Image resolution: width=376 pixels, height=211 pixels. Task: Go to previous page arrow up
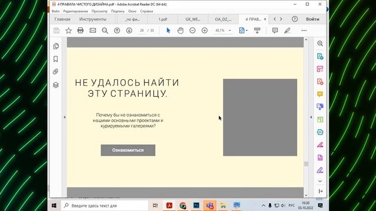[117, 30]
